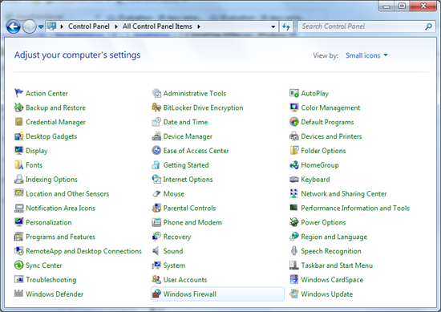This screenshot has width=441, height=312.
Task: Select All Control Panel Items breadcrumb
Action: [157, 26]
